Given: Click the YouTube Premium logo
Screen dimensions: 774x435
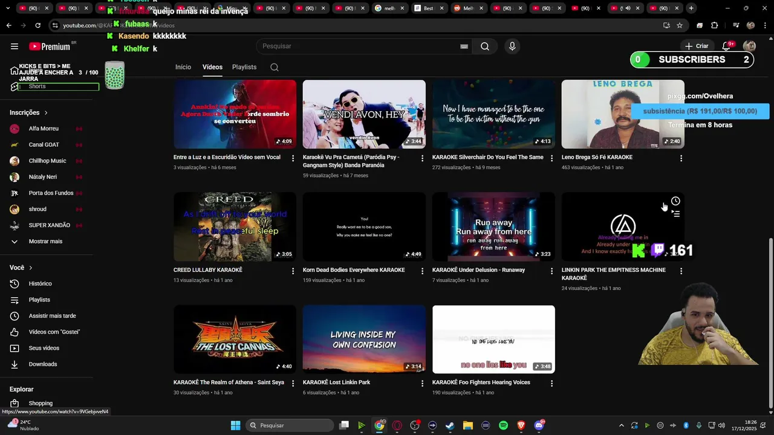Looking at the screenshot, I should pos(50,47).
